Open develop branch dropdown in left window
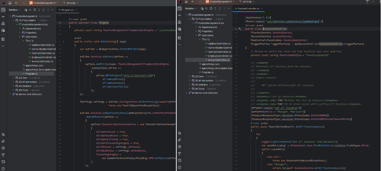Image resolution: width=381 pixels, height=171 pixels. click(71, 3)
